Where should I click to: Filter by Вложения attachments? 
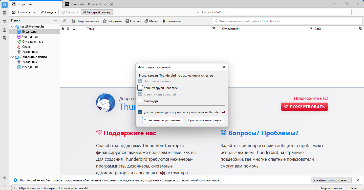coord(172,21)
